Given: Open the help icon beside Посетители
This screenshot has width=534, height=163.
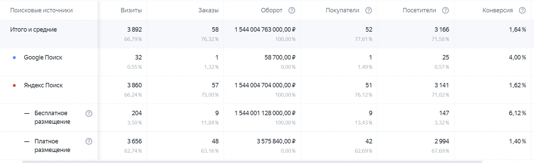Looking at the screenshot, I should [x=445, y=10].
